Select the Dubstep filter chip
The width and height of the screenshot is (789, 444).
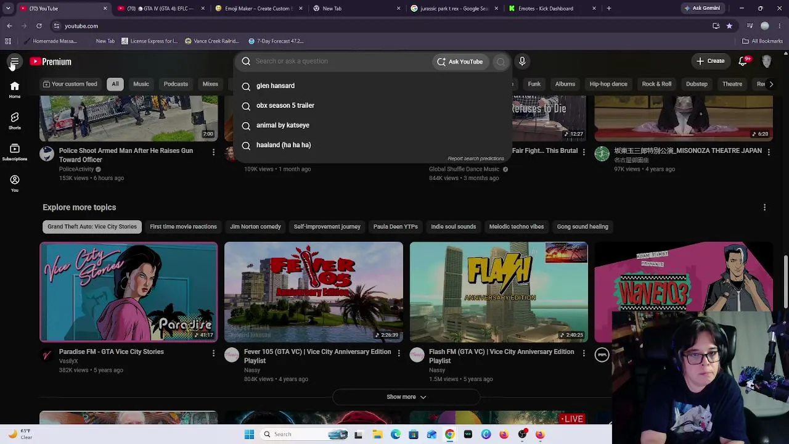[x=697, y=84]
